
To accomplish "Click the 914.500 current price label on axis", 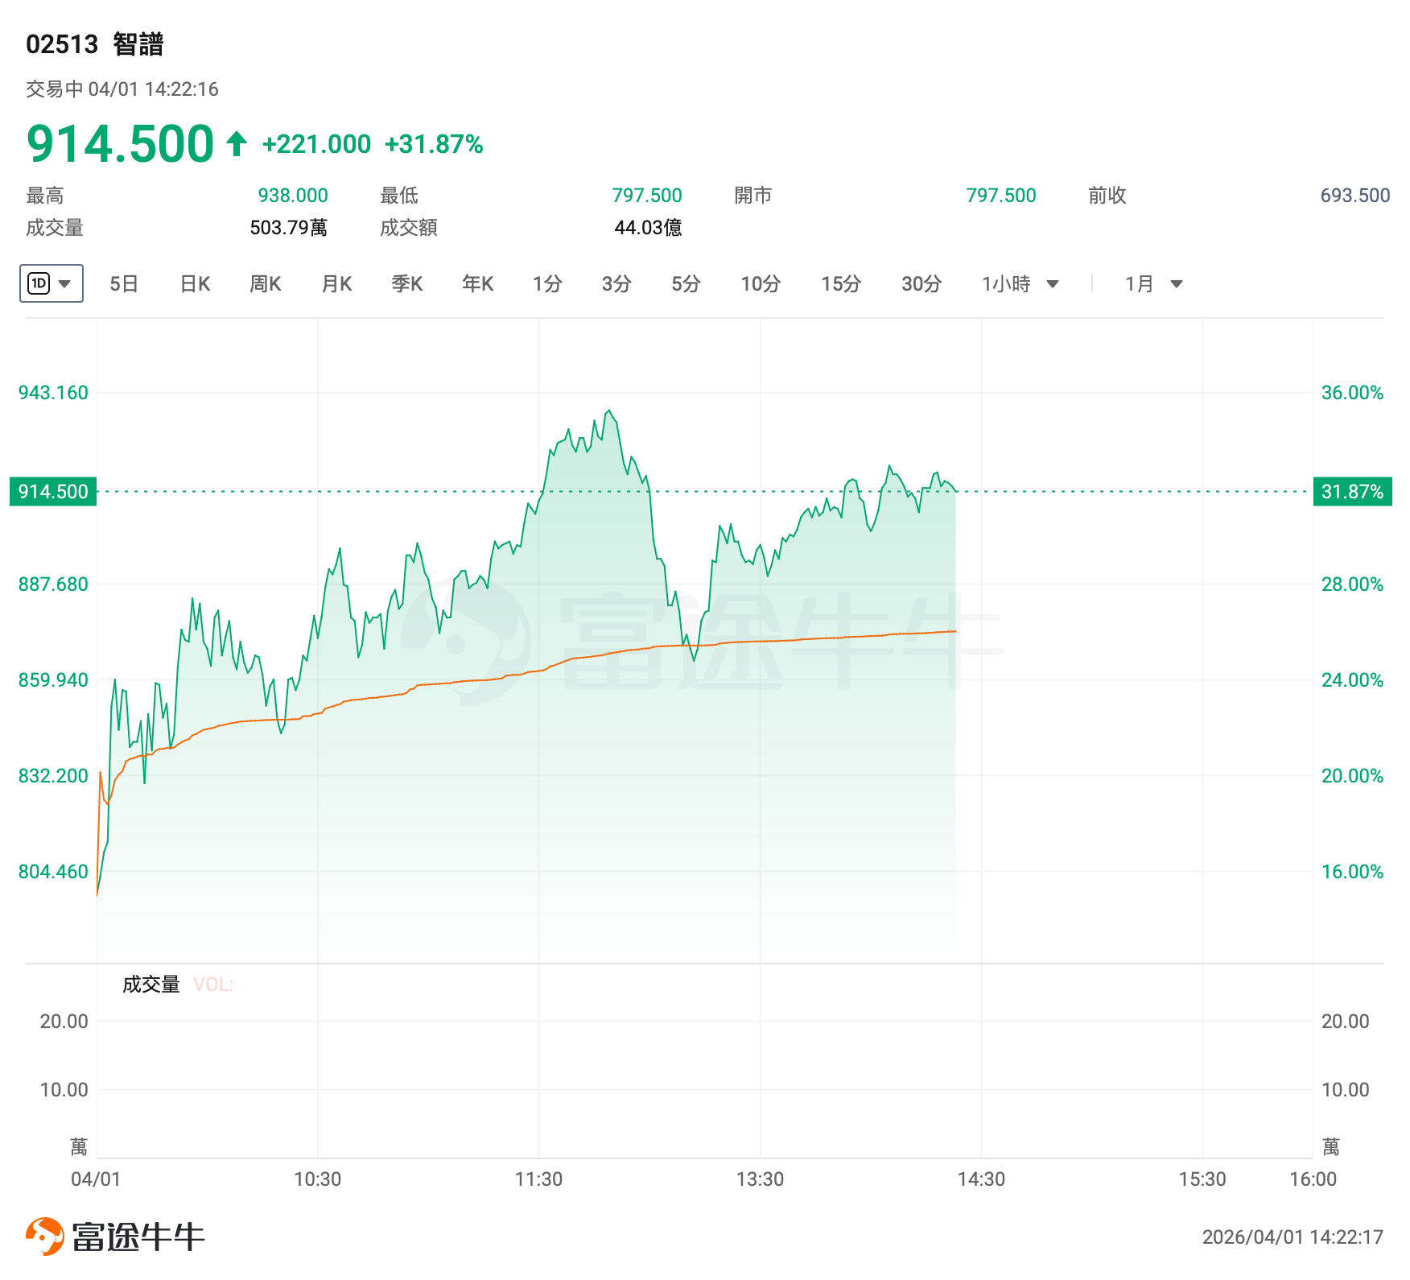I will [x=53, y=492].
